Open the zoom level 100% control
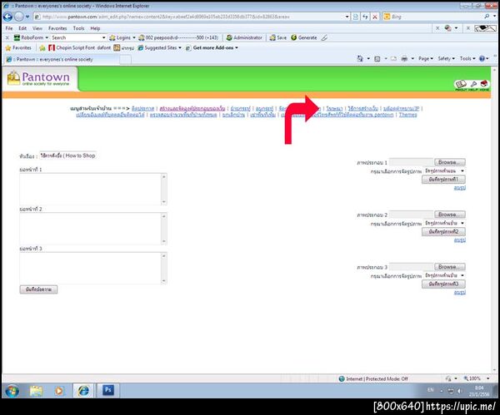 [476, 378]
